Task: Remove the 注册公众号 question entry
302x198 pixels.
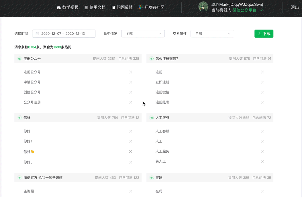Action: [x=130, y=72]
